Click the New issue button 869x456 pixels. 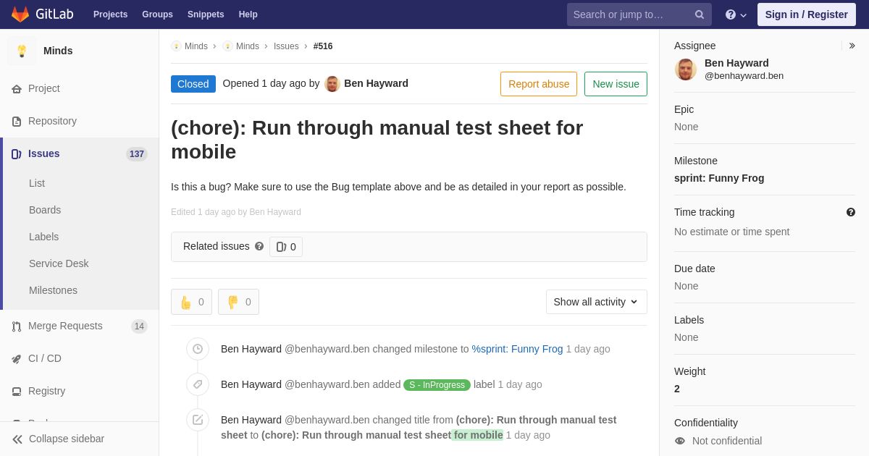[616, 84]
